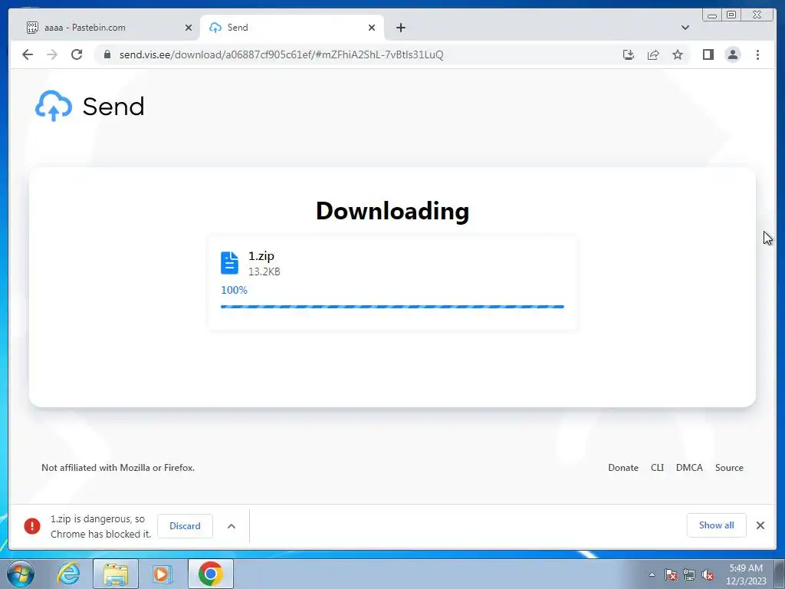Show all downloads

[717, 525]
